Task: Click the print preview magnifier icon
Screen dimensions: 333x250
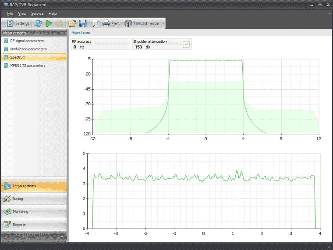Action: 95,23
